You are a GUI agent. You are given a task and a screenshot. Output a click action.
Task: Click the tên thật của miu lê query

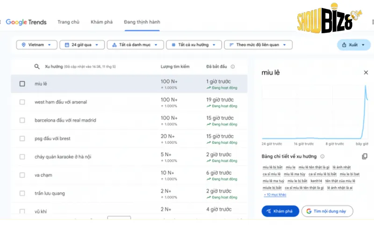pyautogui.click(x=340, y=181)
